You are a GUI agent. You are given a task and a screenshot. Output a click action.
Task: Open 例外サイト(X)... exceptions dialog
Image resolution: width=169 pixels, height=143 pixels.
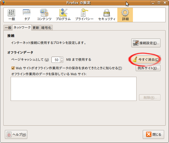[148, 68]
